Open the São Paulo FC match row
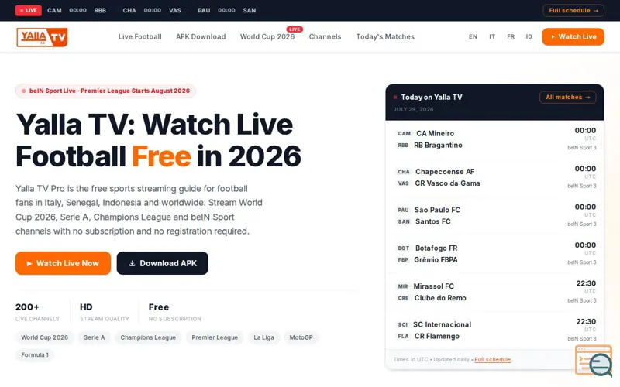This screenshot has width=620, height=387. (494, 216)
